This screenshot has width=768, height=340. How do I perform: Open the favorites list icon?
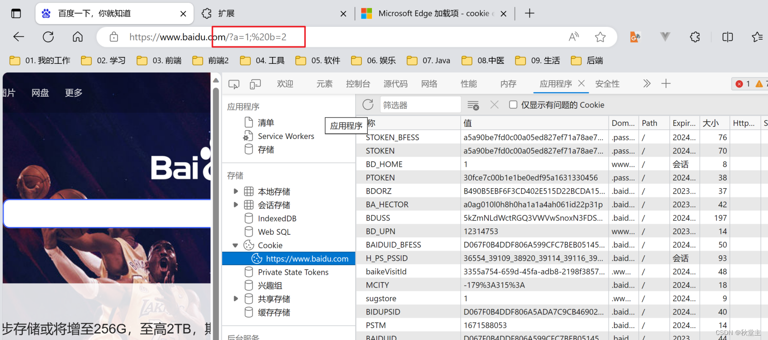(x=757, y=37)
